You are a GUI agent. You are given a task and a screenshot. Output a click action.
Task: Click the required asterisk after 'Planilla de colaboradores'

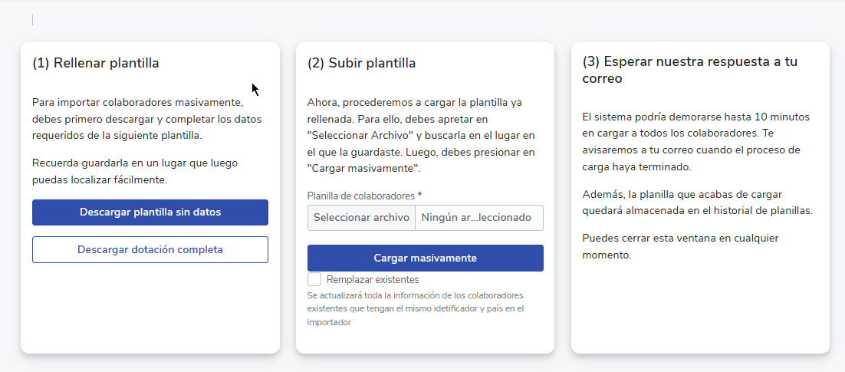[420, 196]
